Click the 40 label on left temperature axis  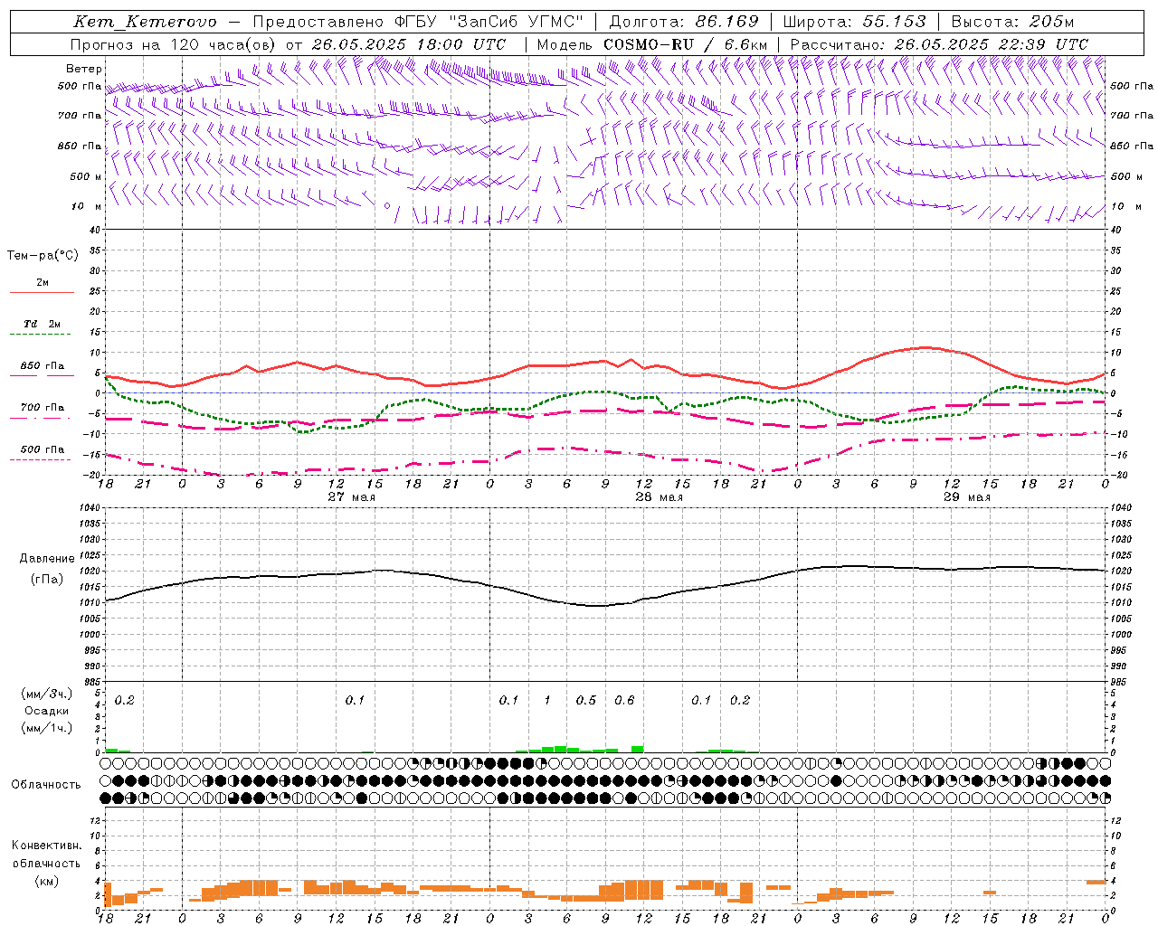pyautogui.click(x=95, y=230)
